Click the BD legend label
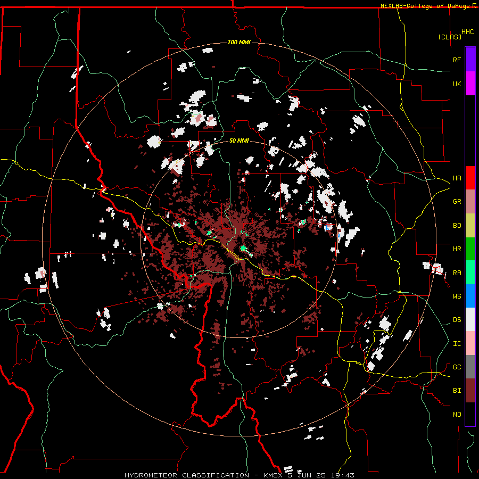Screen dimensions: 479x479 [x=457, y=226]
